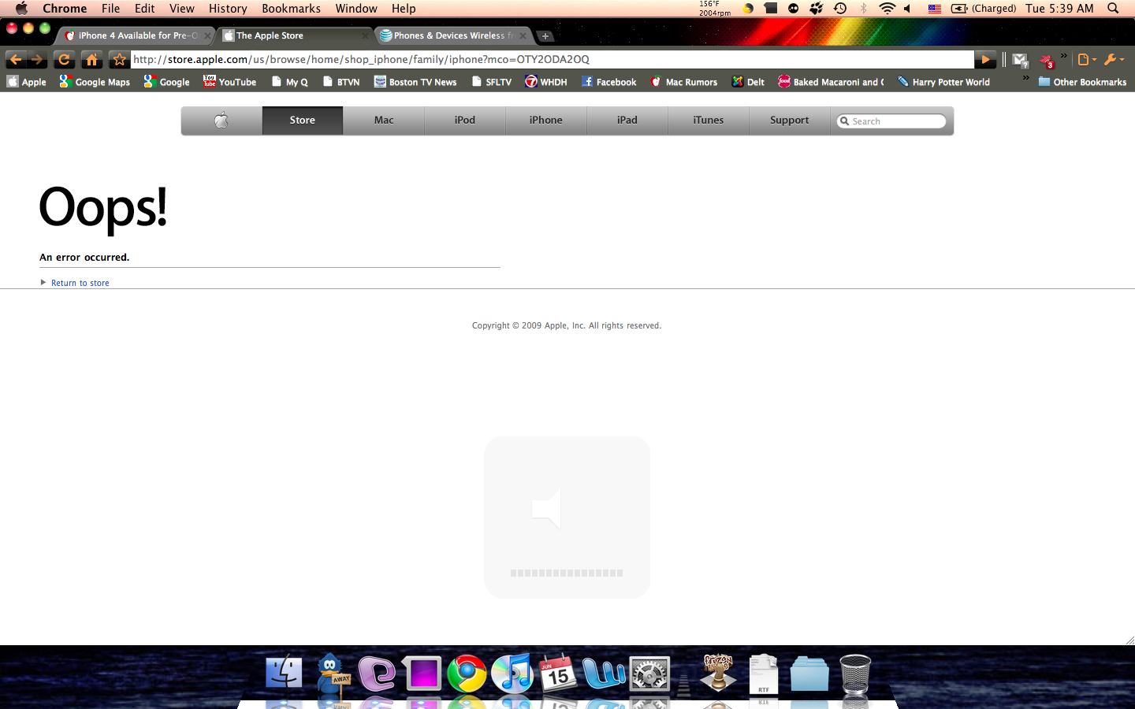Open the Apple bookmark
Screen dimensions: 1135x709
coord(27,82)
